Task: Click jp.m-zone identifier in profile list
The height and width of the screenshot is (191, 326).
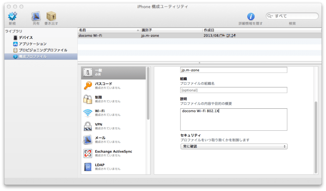Action: (150, 35)
